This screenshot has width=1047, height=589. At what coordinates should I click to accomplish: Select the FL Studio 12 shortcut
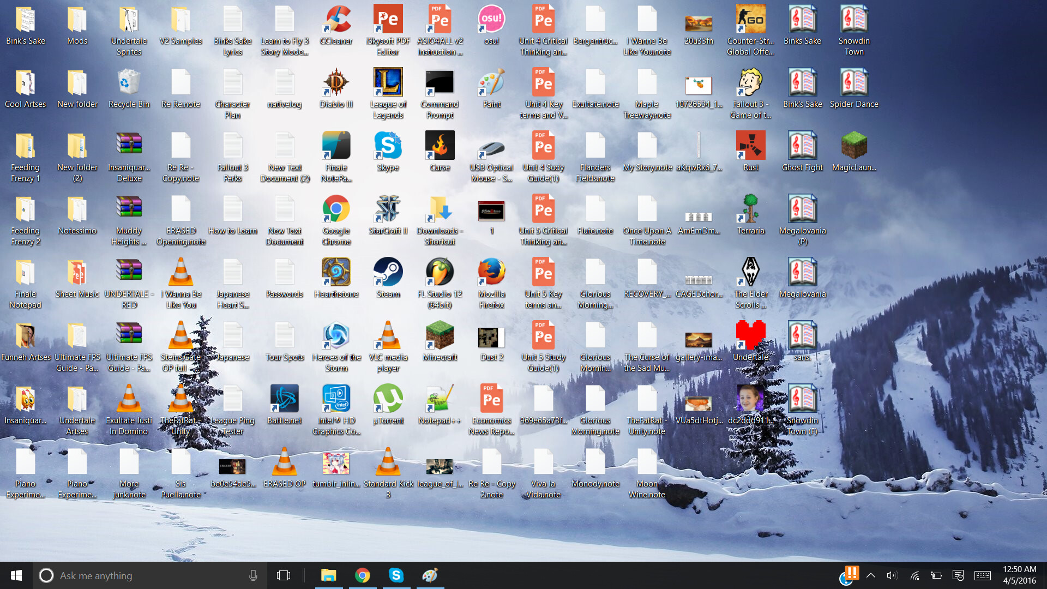[x=440, y=272]
